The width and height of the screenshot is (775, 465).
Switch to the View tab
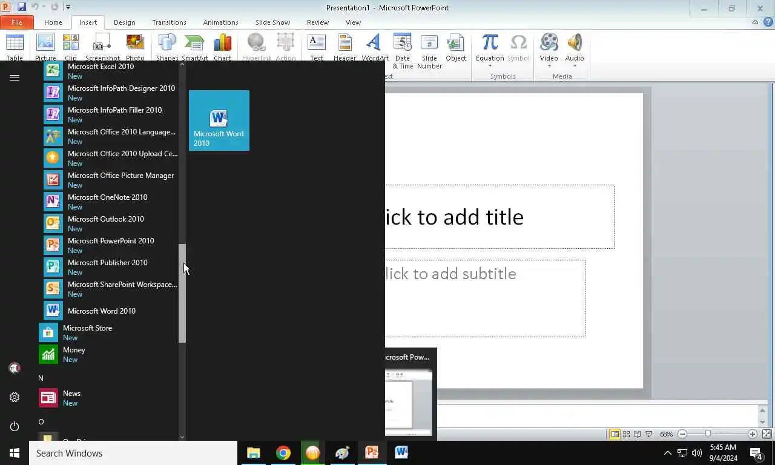[352, 22]
